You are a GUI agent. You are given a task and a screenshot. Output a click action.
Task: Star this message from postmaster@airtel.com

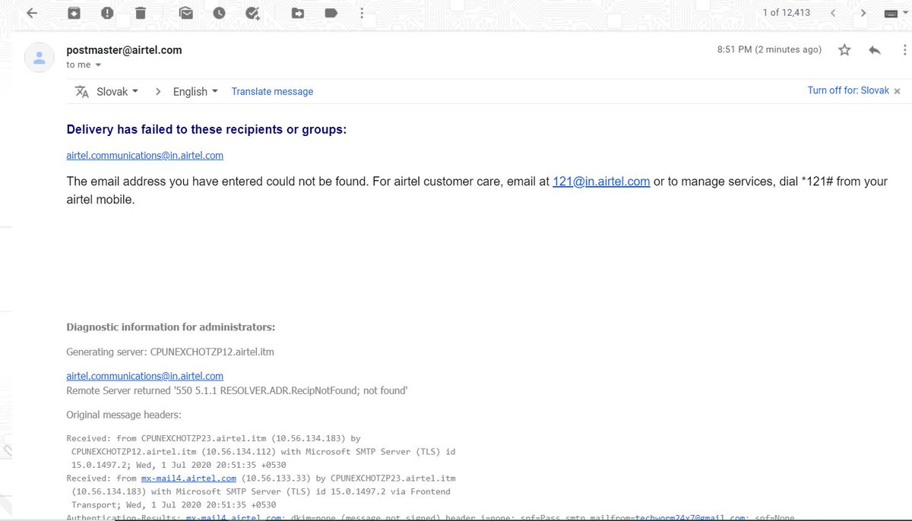pyautogui.click(x=844, y=50)
